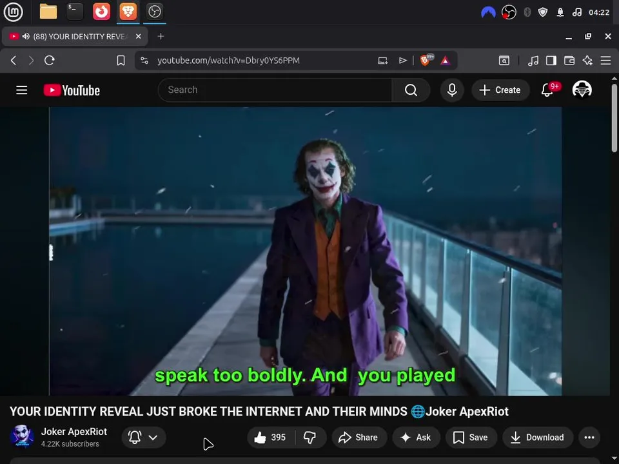Open the red browser icon in taskbar
619x464 pixels.
click(x=101, y=12)
